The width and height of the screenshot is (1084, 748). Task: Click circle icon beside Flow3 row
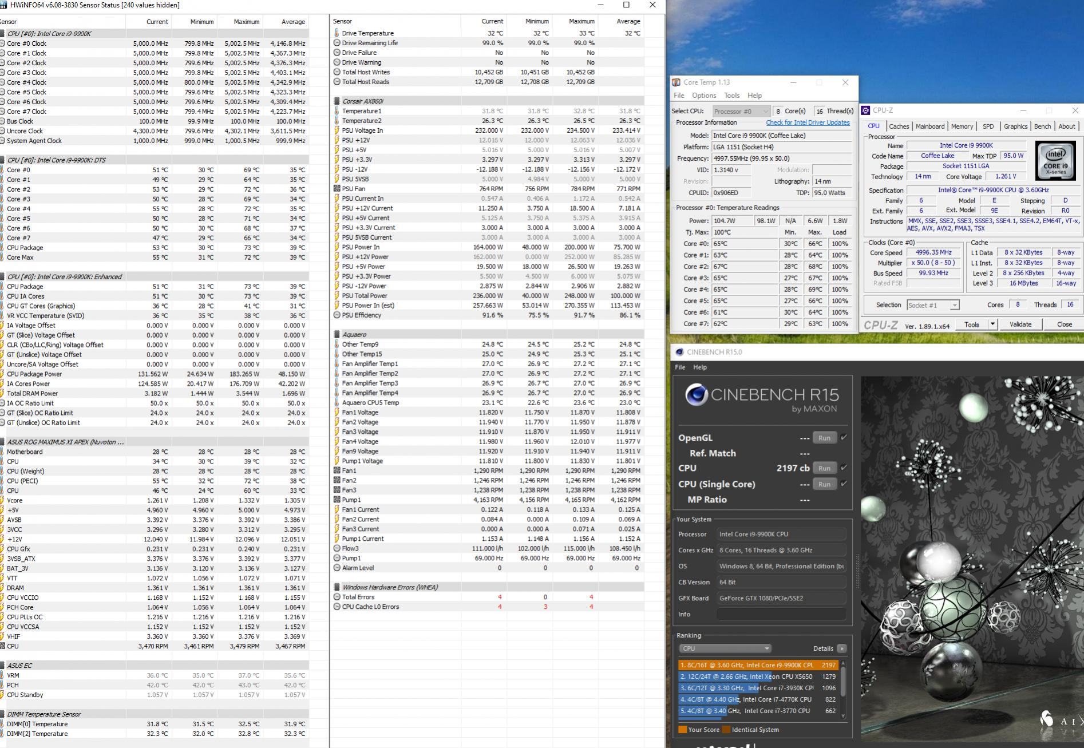[337, 549]
